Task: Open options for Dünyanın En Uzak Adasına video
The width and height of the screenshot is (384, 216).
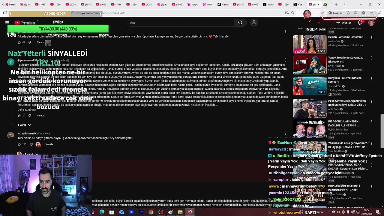Action: tap(372, 79)
